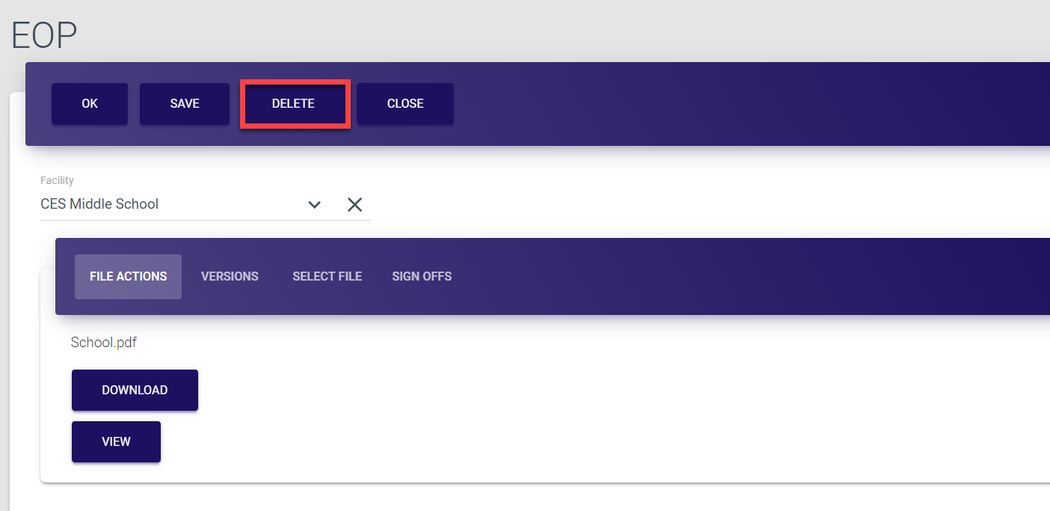Click empty area of the tab bar
Image resolution: width=1050 pixels, height=511 pixels.
[710, 277]
